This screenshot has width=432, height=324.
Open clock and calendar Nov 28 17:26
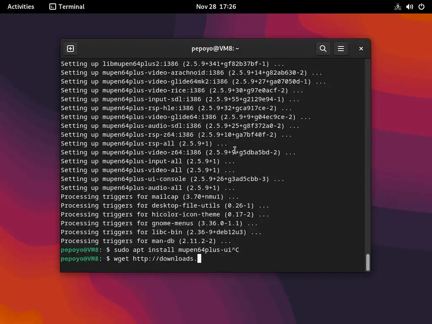[x=216, y=7]
